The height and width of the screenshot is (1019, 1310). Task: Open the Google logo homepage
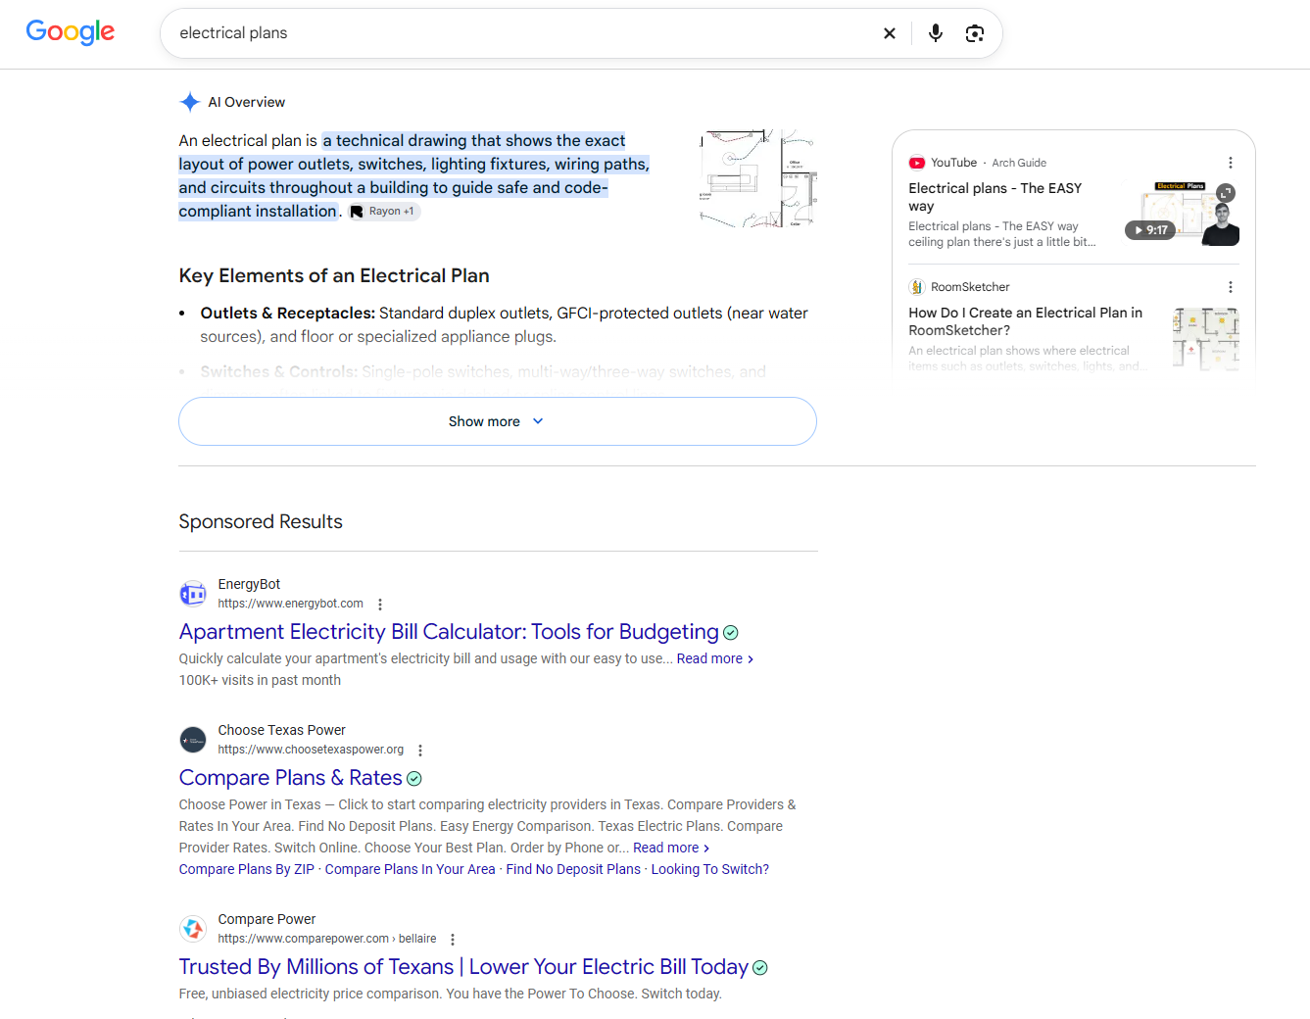(x=71, y=32)
